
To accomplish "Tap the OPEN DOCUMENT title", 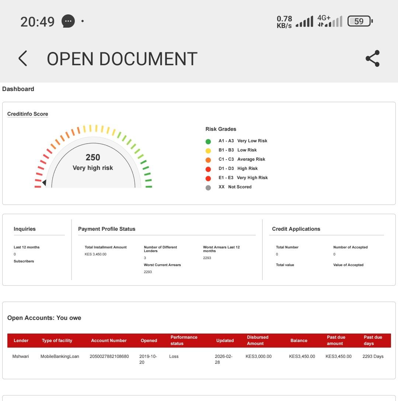I will 122,59.
